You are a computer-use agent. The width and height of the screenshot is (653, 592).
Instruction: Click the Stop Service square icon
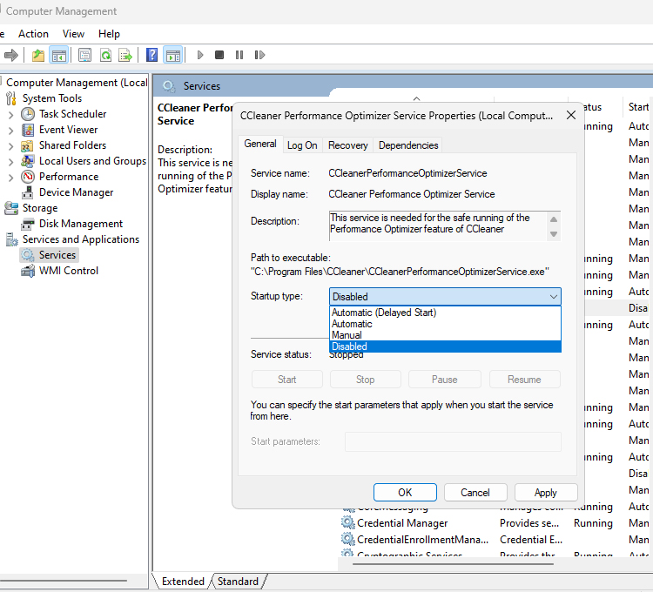[x=219, y=55]
